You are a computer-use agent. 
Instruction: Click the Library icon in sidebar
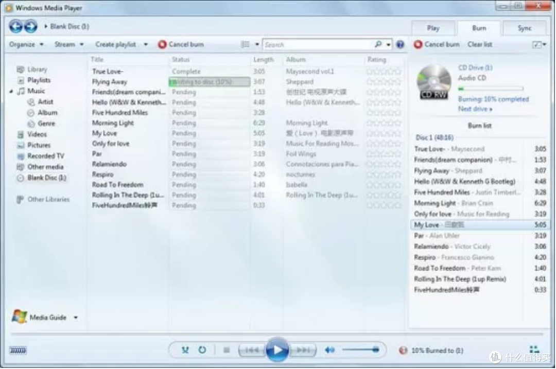21,69
